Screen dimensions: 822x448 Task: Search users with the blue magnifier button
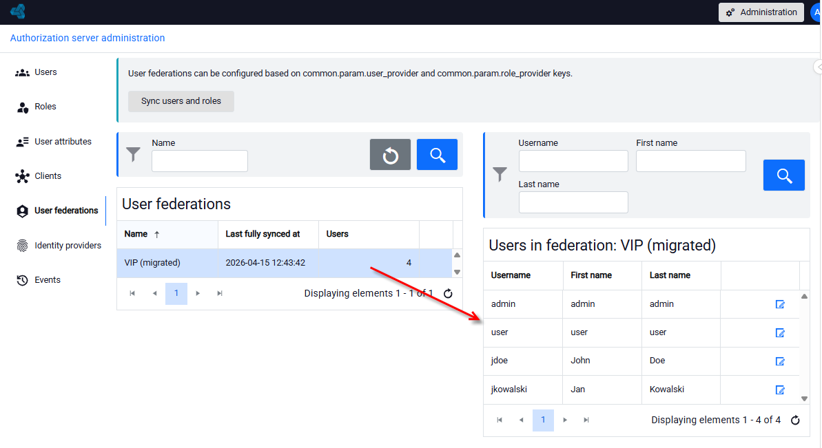point(783,175)
